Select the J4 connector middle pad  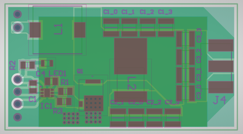pyautogui.click(x=221, y=66)
